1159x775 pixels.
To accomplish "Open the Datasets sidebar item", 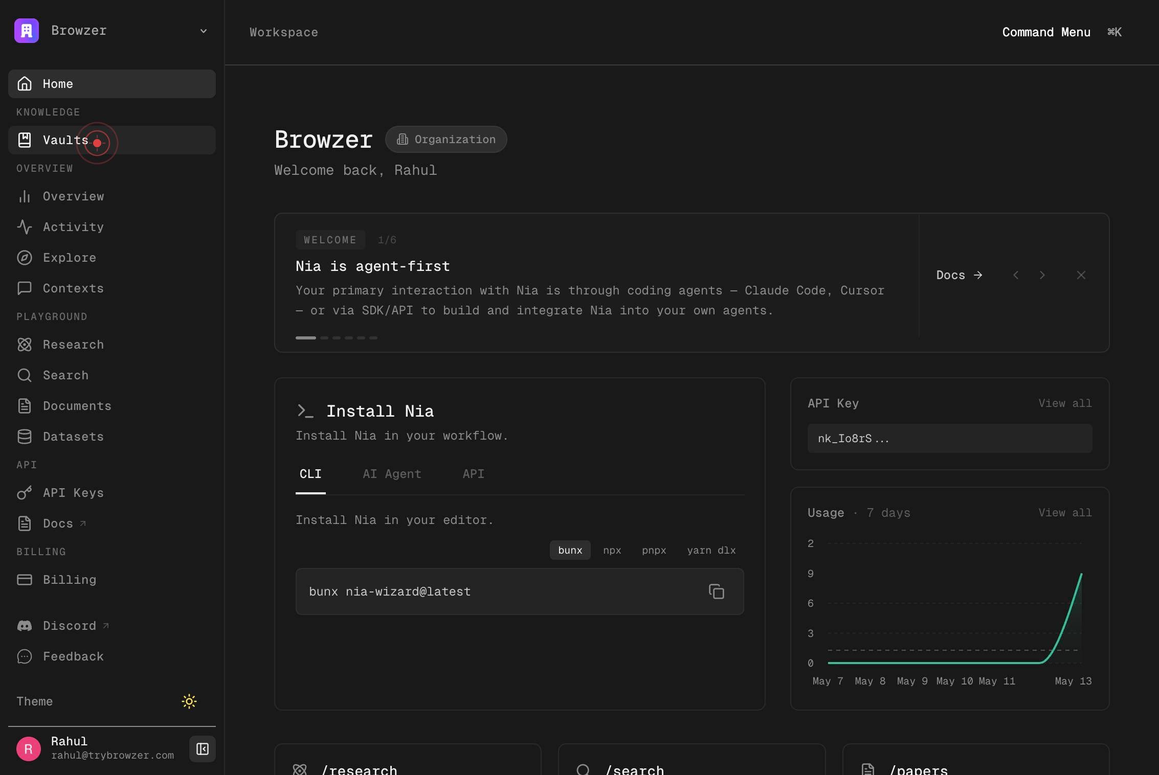I will tap(112, 437).
